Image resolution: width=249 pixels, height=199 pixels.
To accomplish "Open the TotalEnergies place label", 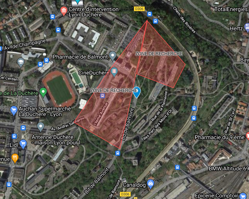I will coord(231,9).
